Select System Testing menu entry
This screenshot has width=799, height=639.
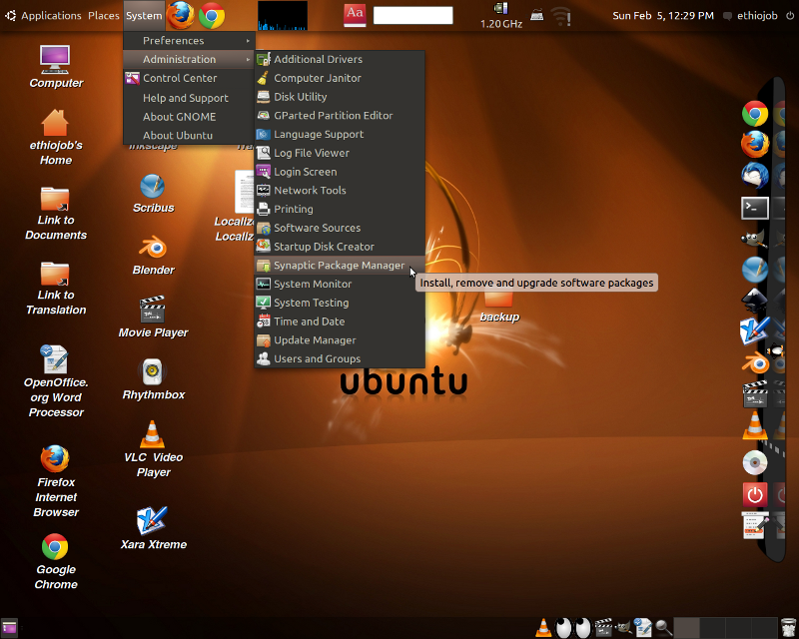point(340,303)
